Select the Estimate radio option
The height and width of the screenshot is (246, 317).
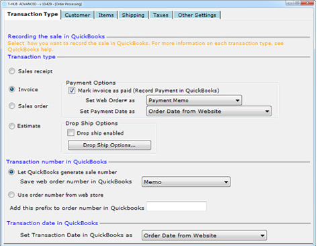[x=12, y=126]
